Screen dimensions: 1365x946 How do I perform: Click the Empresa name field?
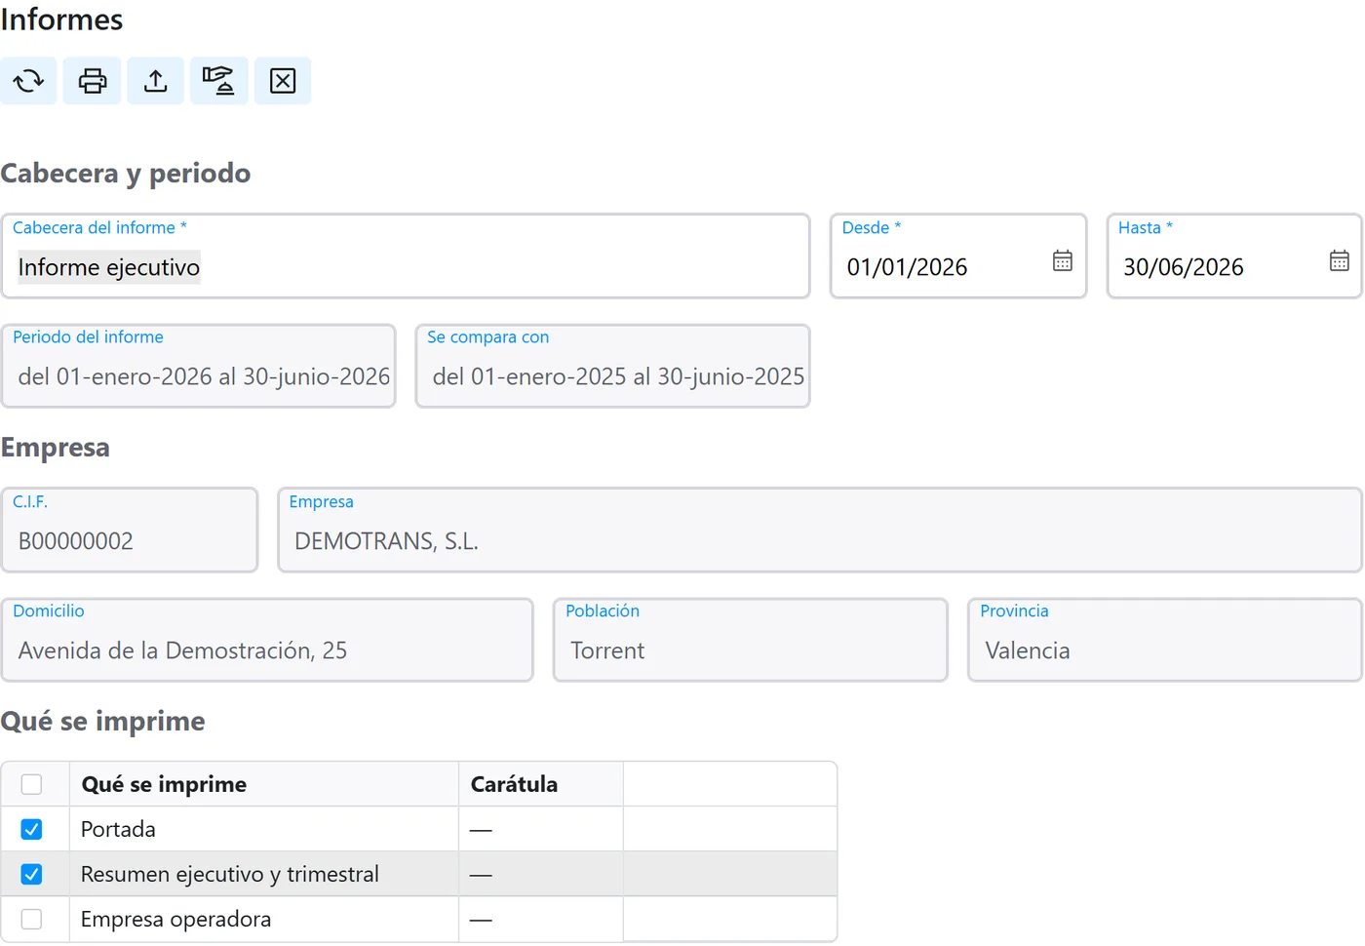tap(820, 531)
